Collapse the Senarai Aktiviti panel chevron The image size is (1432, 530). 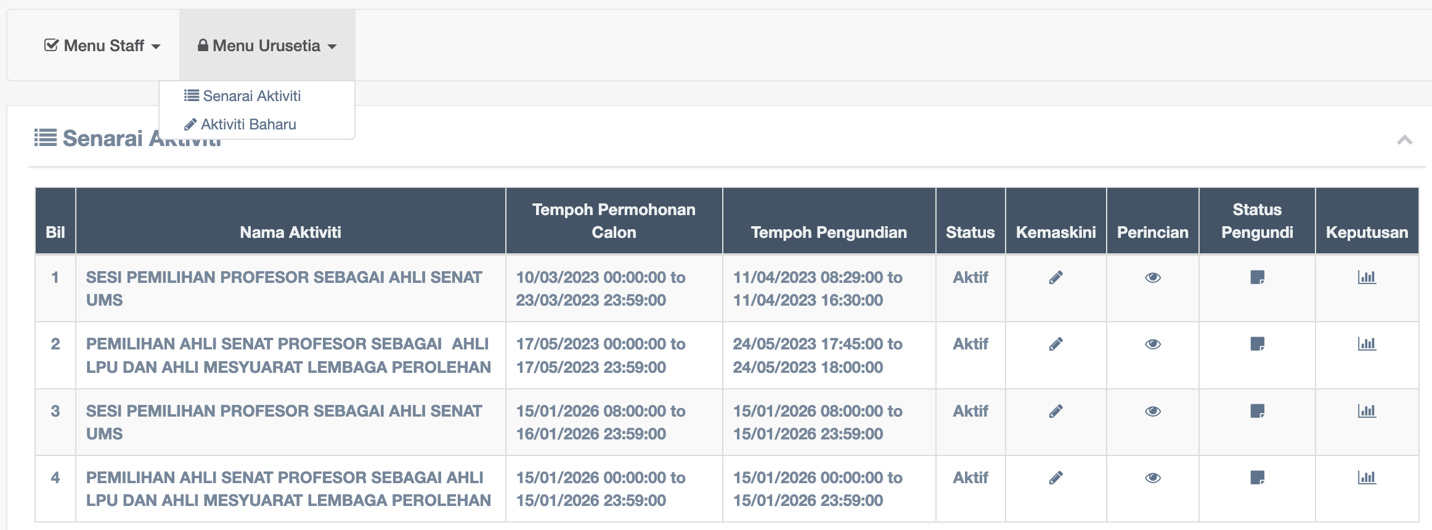(1404, 140)
